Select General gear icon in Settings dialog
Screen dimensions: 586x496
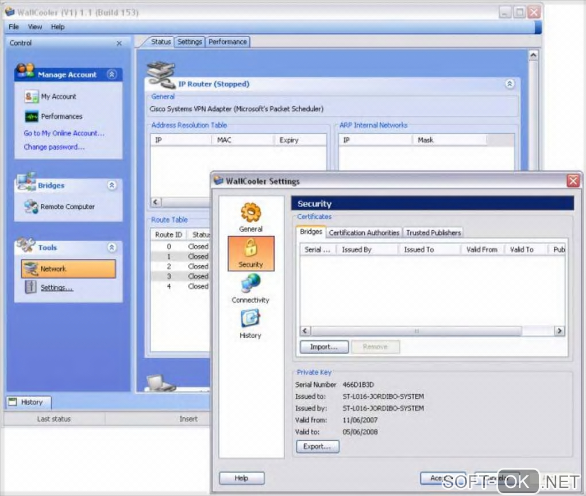[x=250, y=212]
